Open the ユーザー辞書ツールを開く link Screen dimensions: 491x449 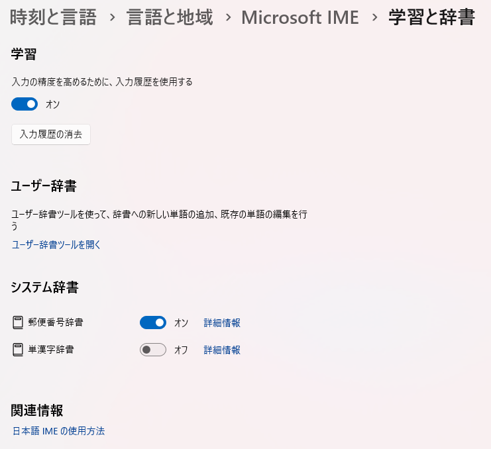[56, 244]
